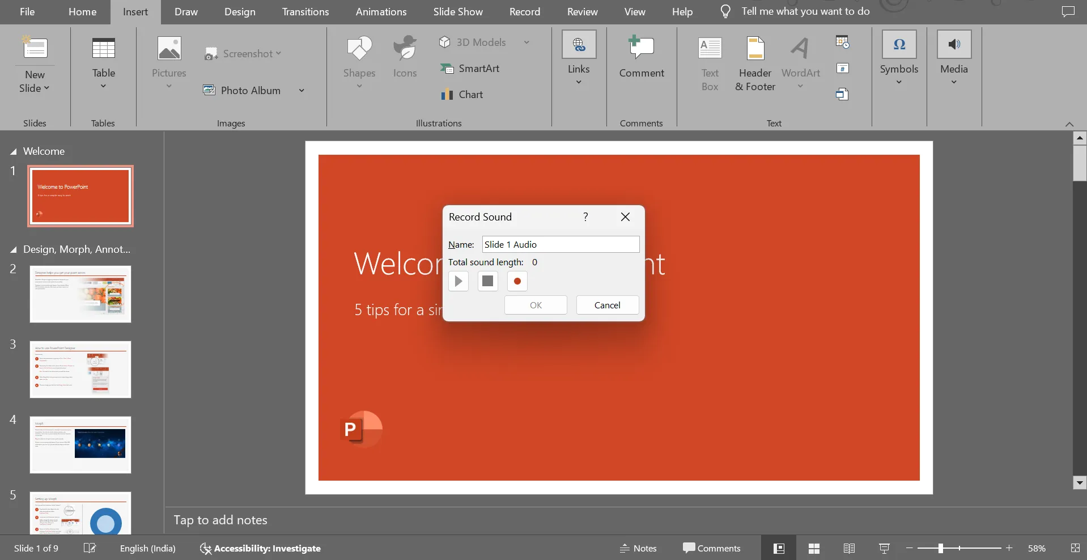Open the comments pane icon top right

[1068, 11]
